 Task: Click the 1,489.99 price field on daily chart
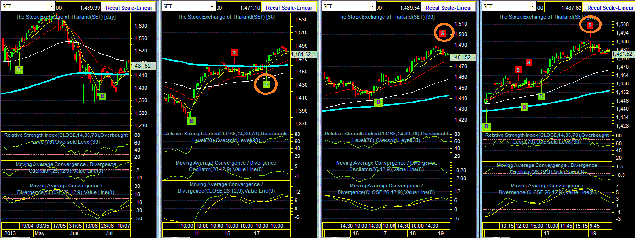(82, 7)
